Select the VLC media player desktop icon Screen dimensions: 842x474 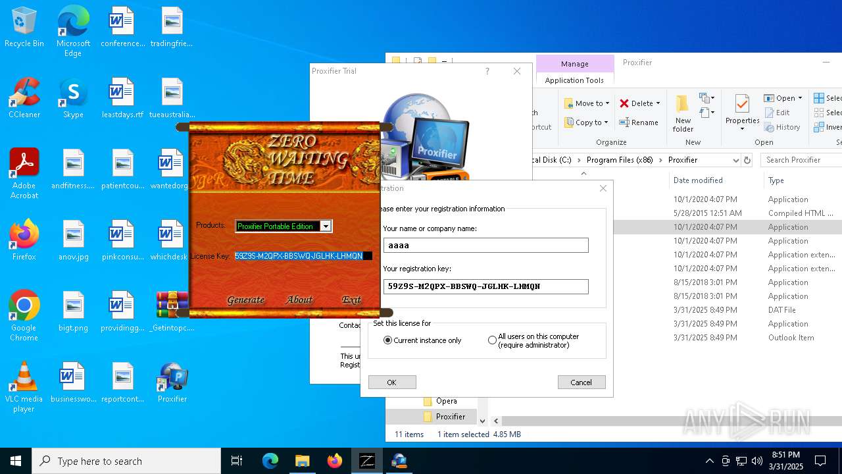pyautogui.click(x=24, y=387)
